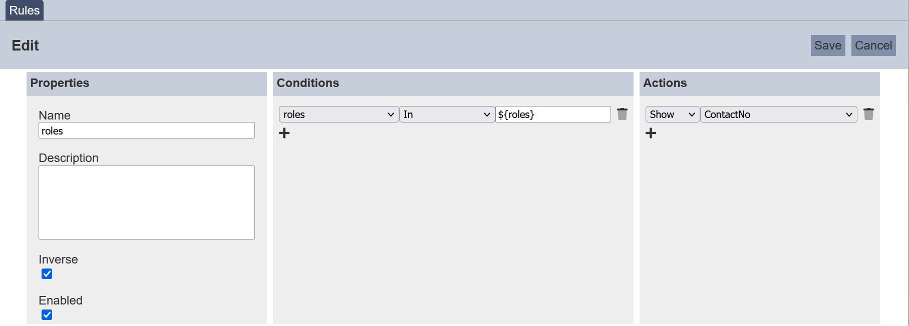Toggle the Inverse checkbox

(47, 274)
